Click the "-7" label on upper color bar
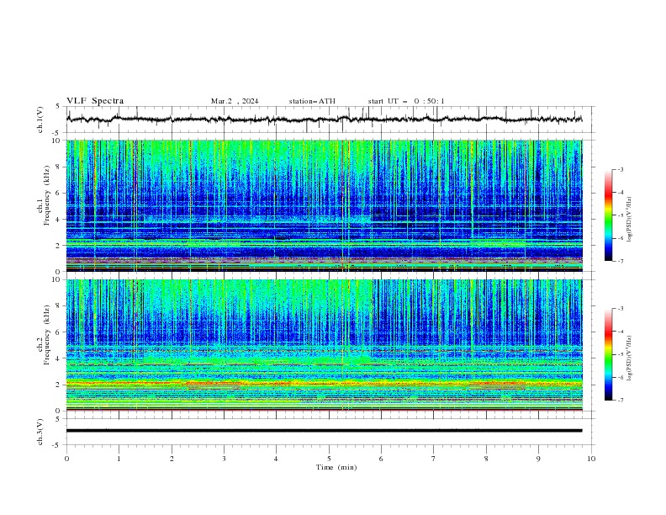The image size is (666, 515). (x=620, y=261)
